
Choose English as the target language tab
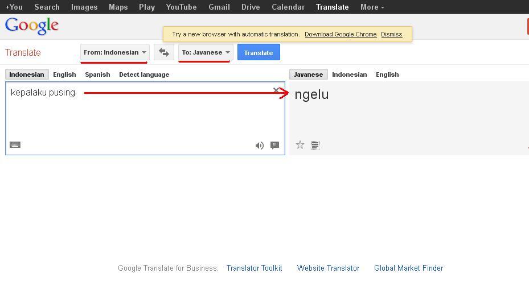click(387, 74)
